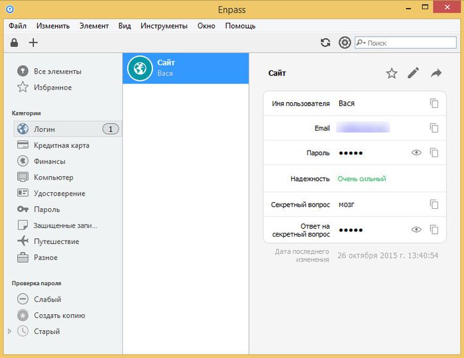The image size is (464, 358).
Task: Mark Сайт as favorite with star
Action: click(x=392, y=74)
